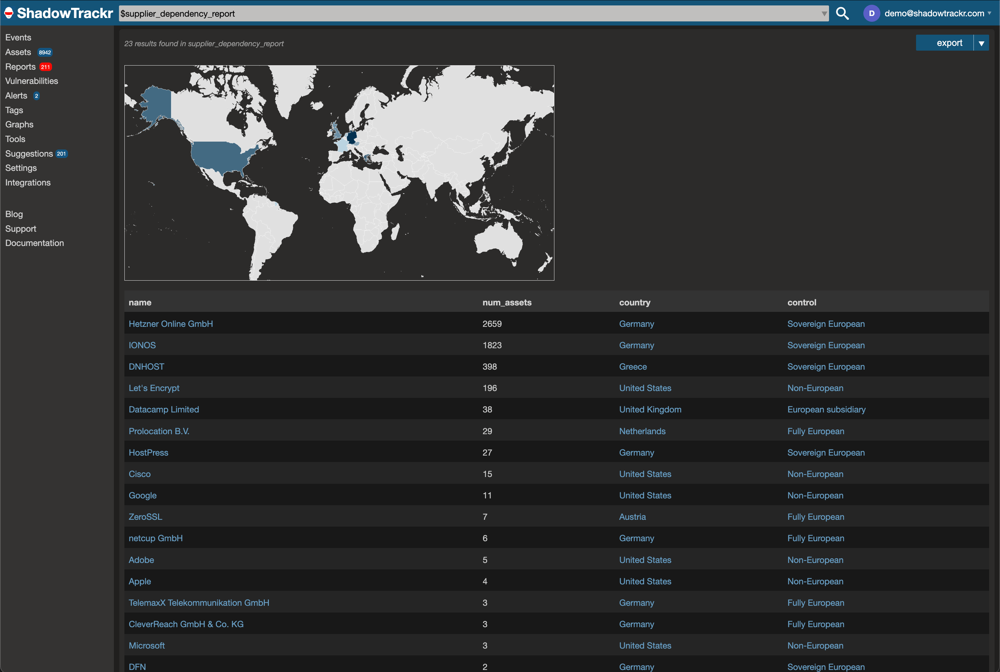Image resolution: width=1000 pixels, height=672 pixels.
Task: Go to Graphs
Action: coord(19,125)
